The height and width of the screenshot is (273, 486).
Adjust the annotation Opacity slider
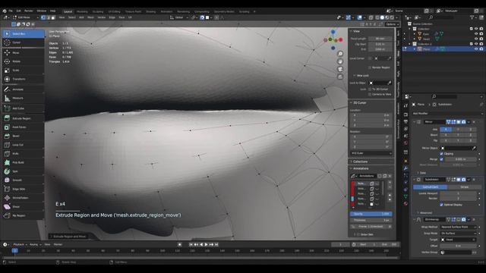371,214
